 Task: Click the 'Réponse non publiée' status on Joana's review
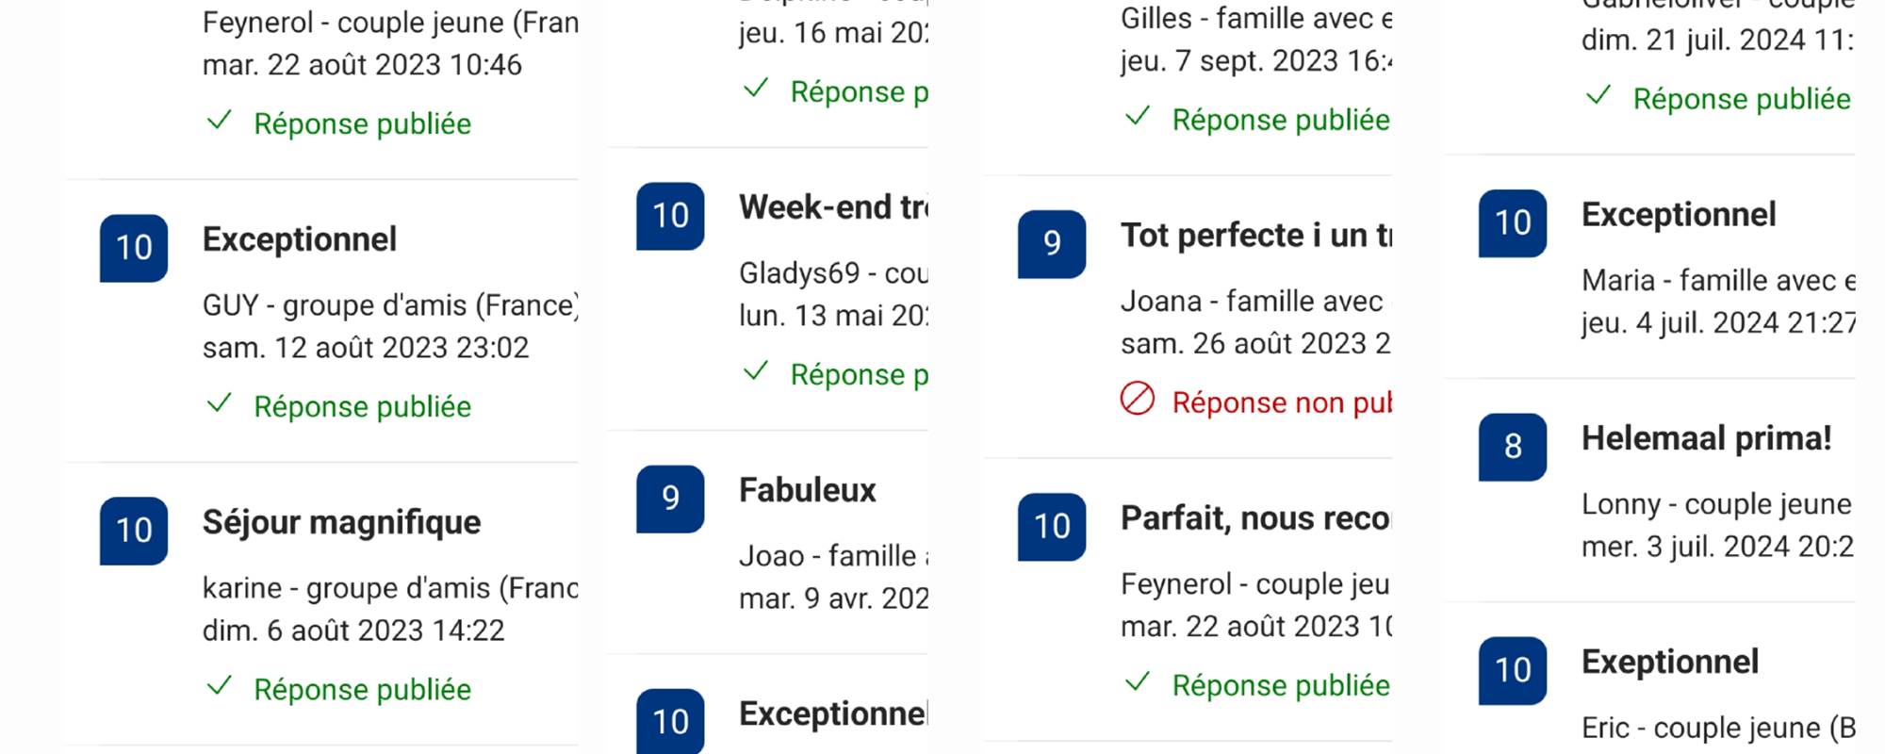click(1282, 403)
